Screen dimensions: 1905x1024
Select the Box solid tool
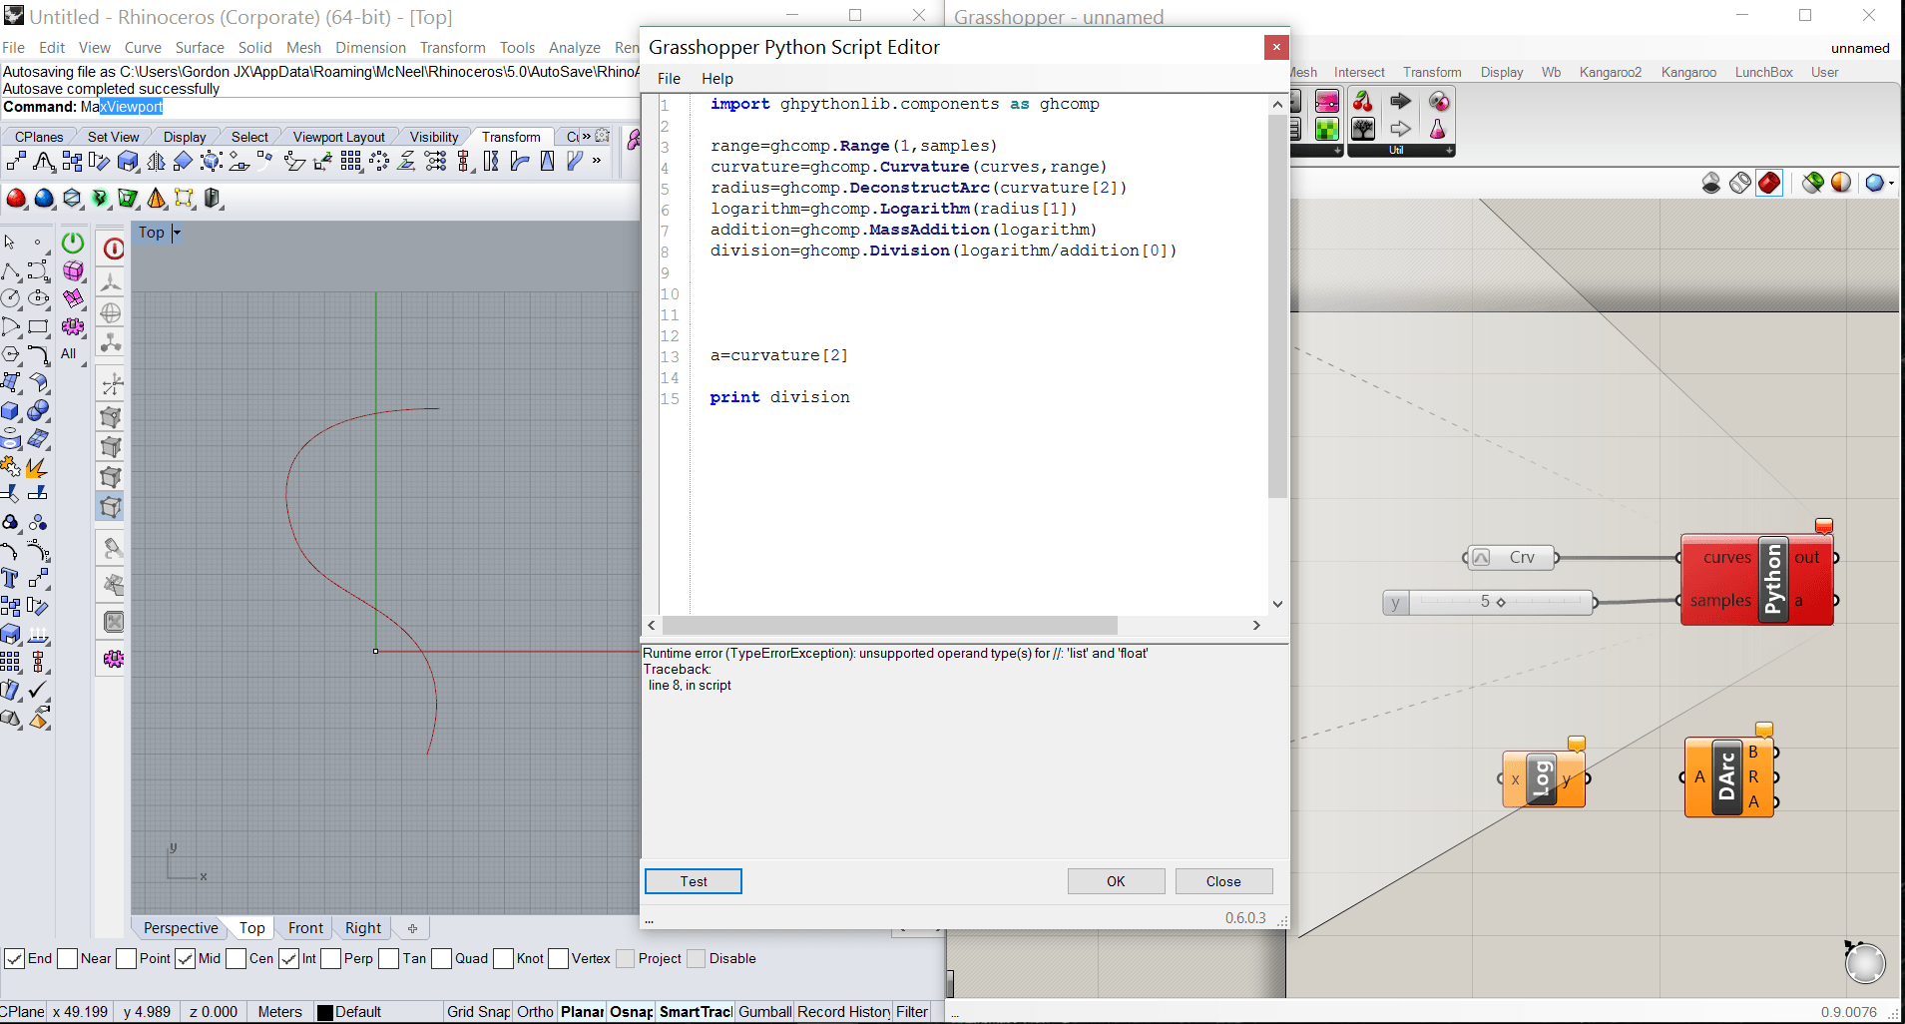10,410
